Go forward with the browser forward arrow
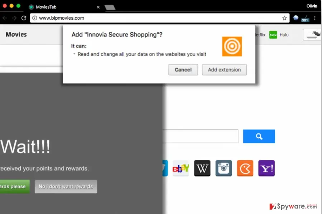 (14, 18)
